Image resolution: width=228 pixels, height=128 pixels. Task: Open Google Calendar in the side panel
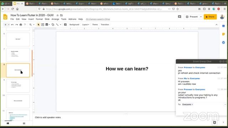click(223, 26)
